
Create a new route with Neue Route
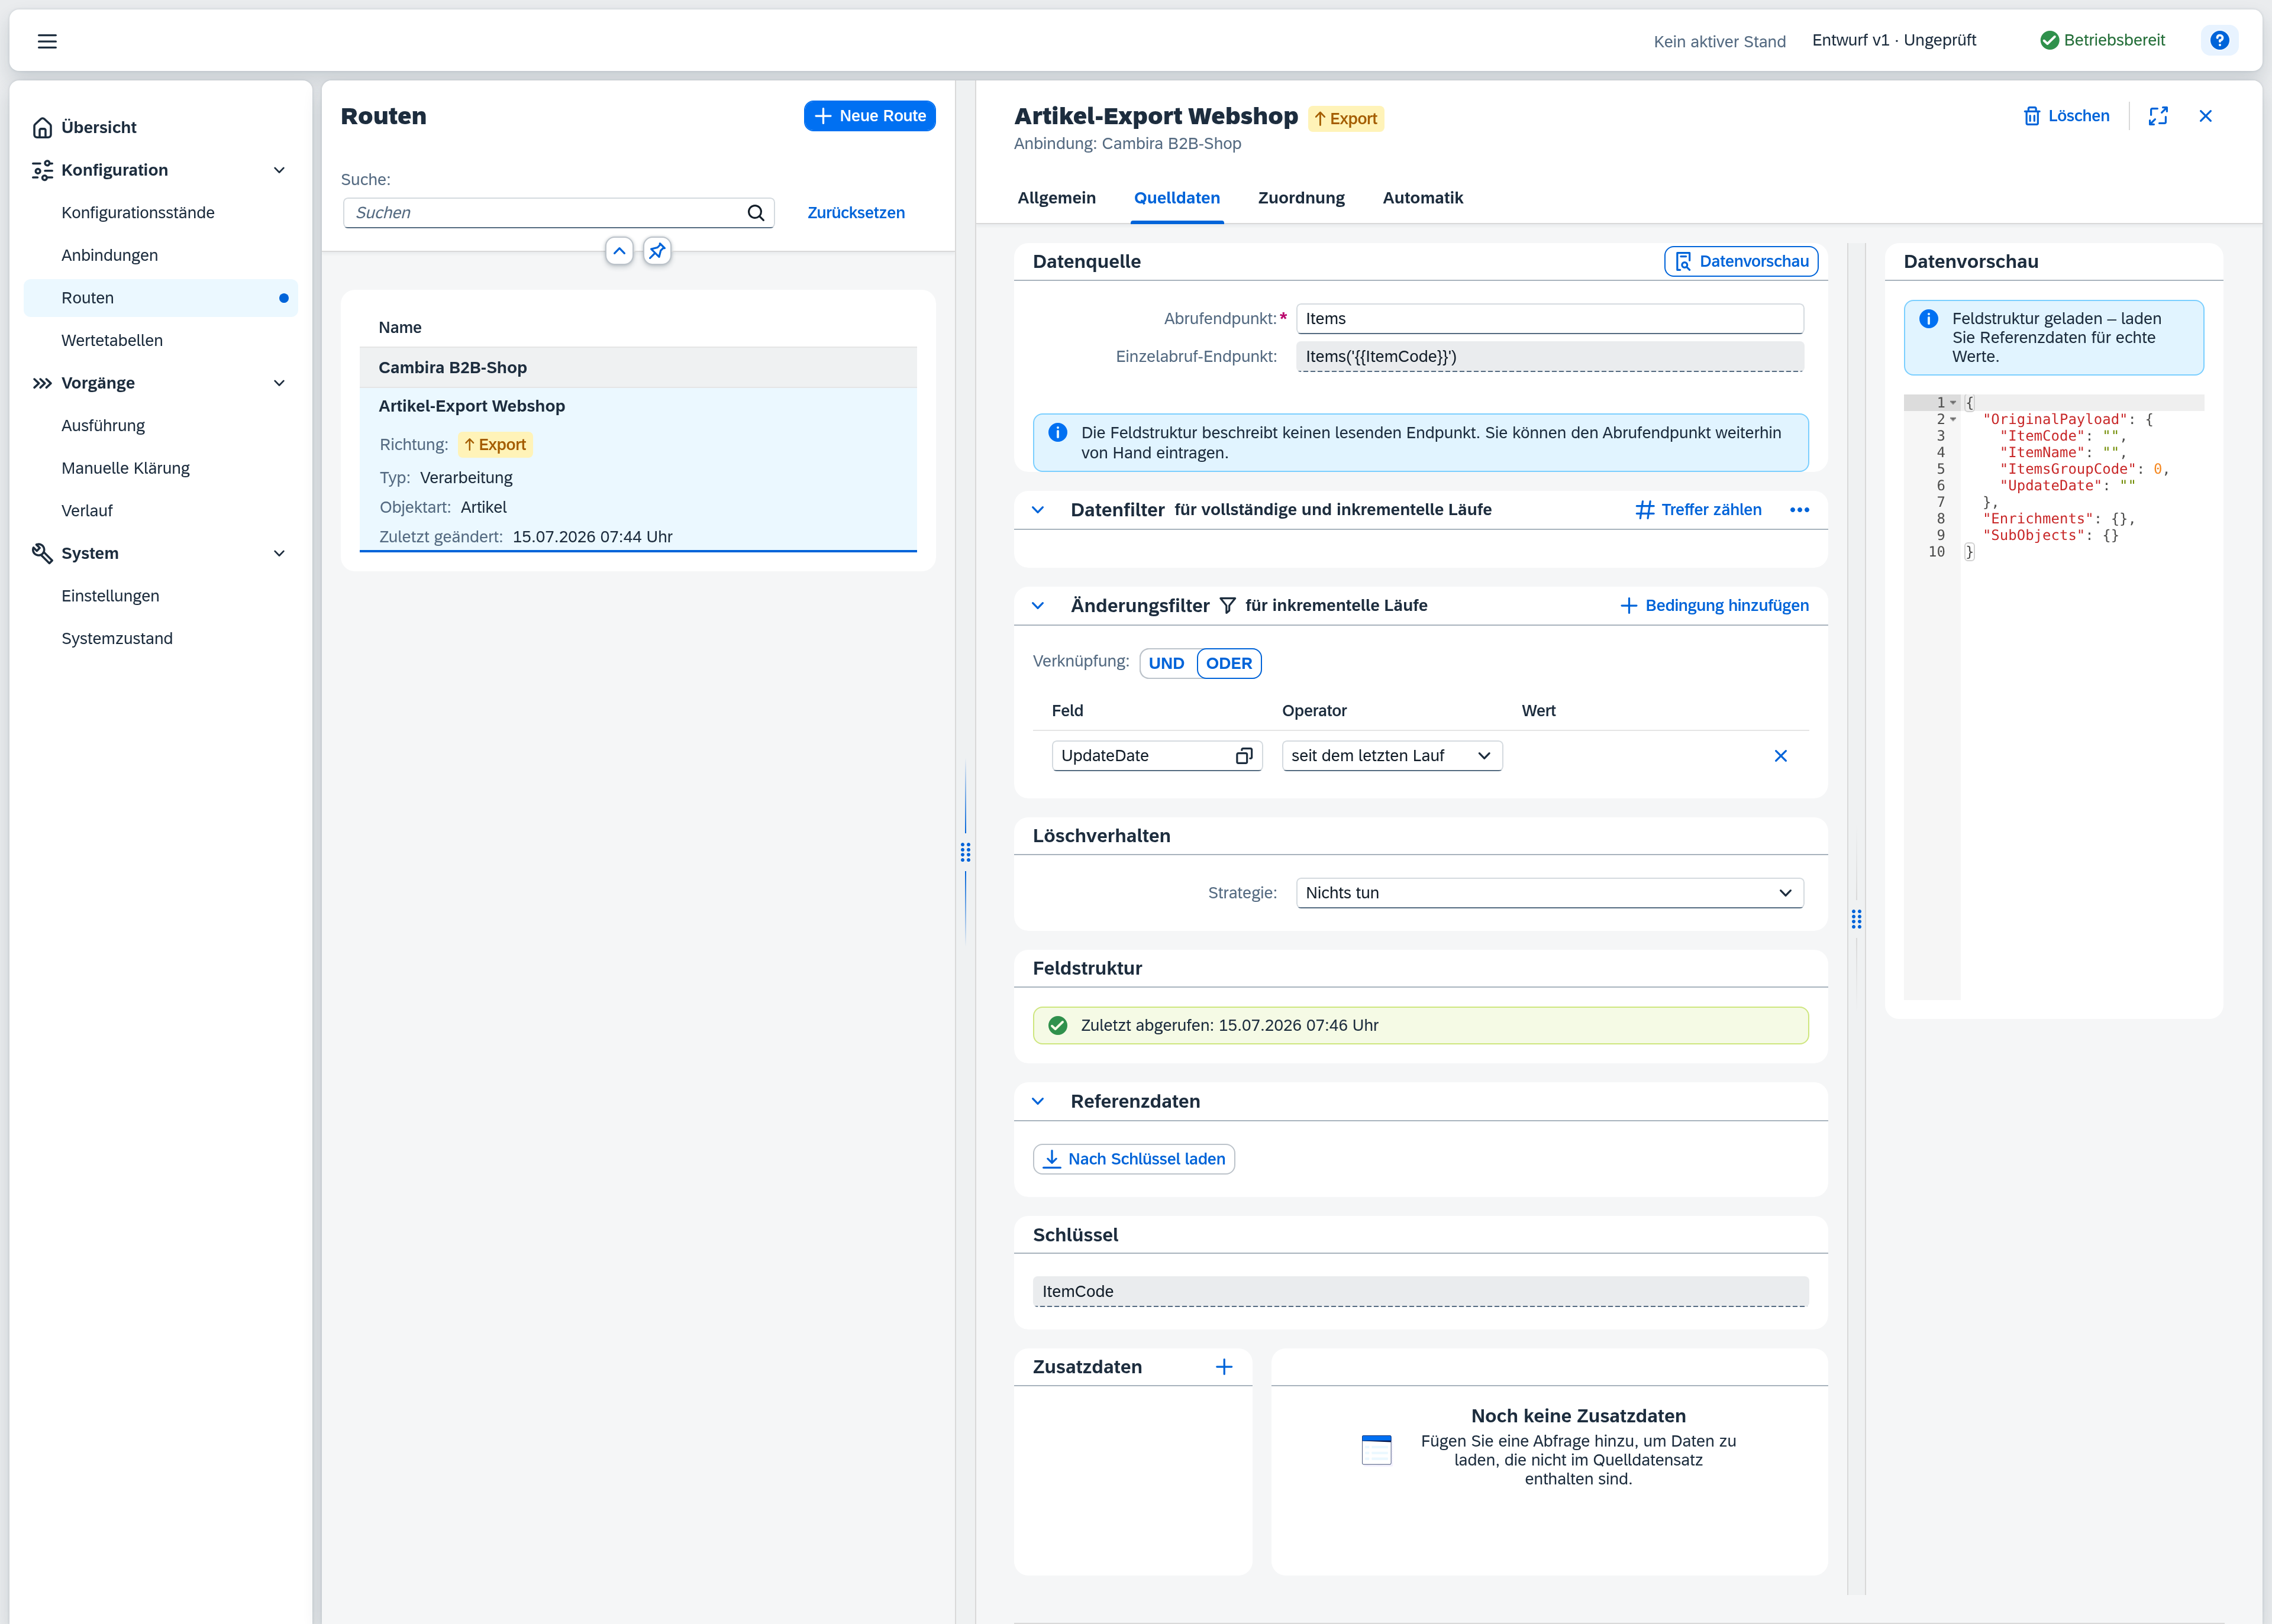pyautogui.click(x=869, y=116)
